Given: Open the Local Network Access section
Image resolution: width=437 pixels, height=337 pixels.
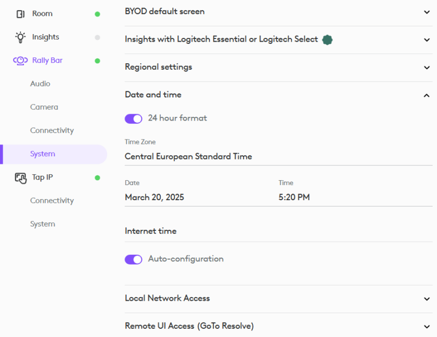Looking at the screenshot, I should coord(426,298).
